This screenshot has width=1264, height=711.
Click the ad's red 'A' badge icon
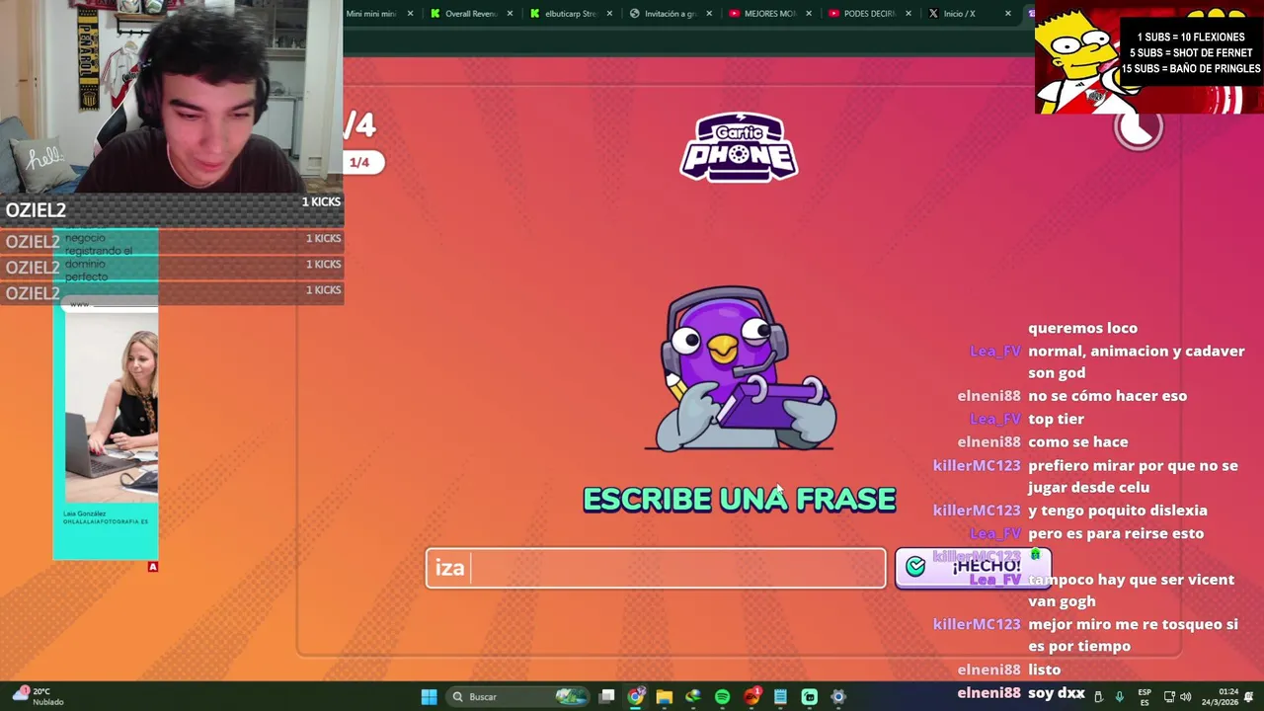click(152, 567)
